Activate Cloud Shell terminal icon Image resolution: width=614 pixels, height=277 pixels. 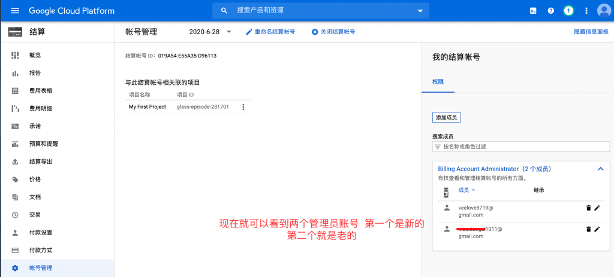[533, 11]
